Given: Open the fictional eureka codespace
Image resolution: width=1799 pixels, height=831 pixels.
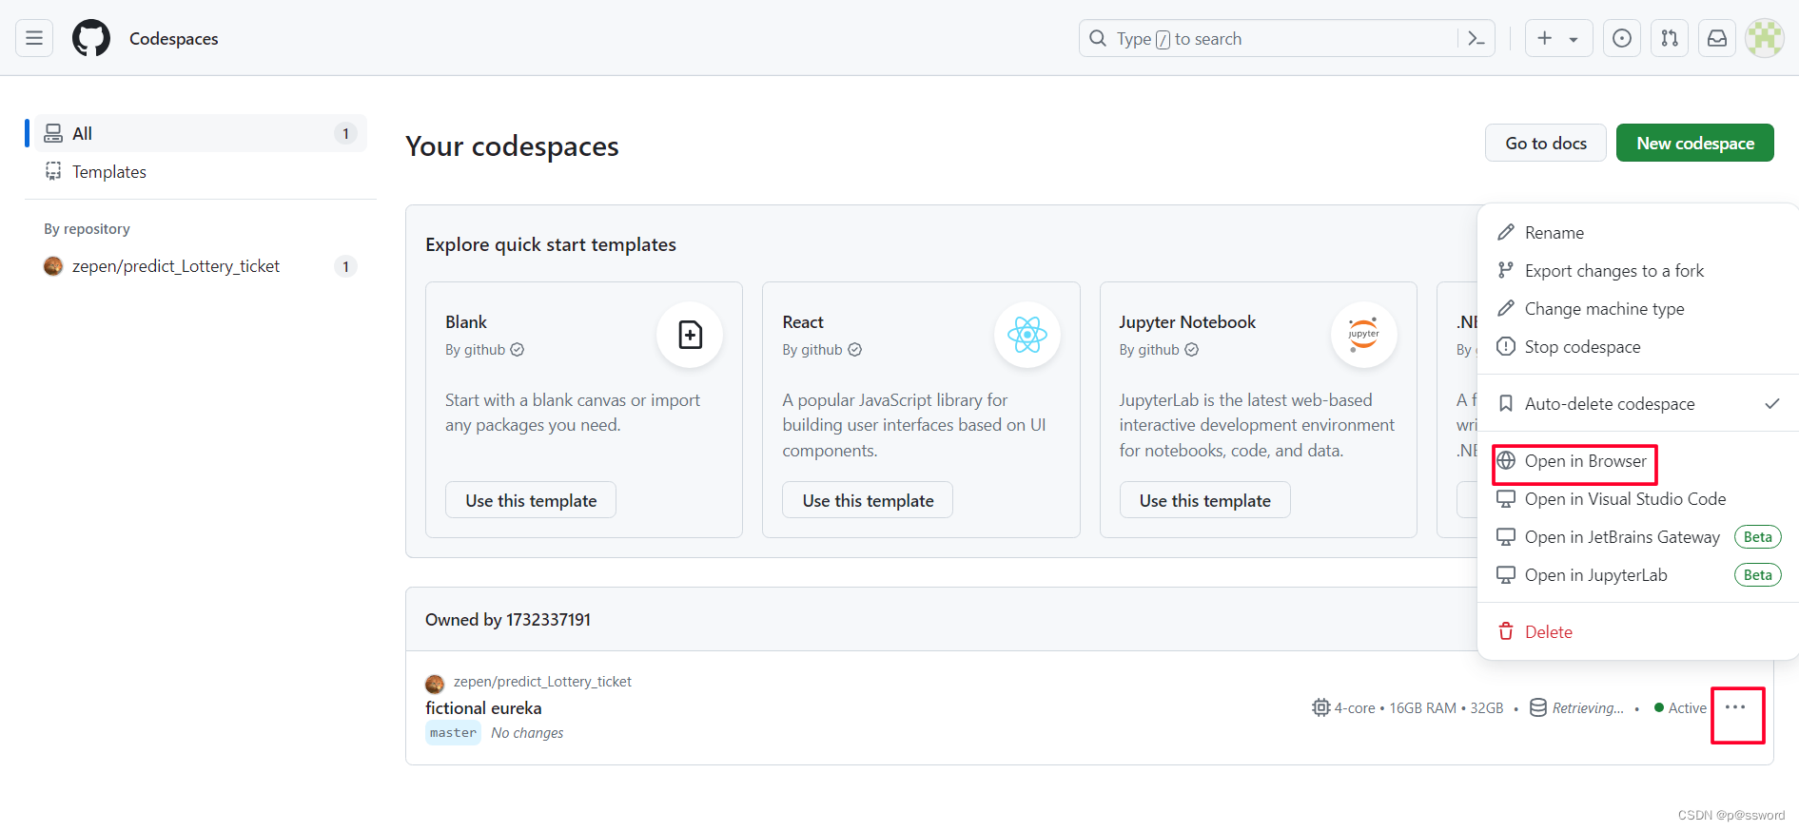Looking at the screenshot, I should pos(483,708).
